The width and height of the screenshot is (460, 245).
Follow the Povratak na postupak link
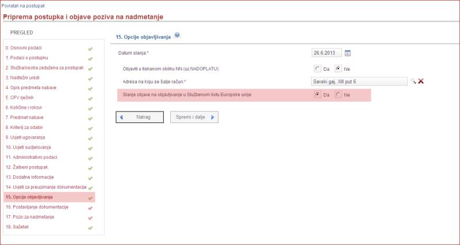[23, 5]
